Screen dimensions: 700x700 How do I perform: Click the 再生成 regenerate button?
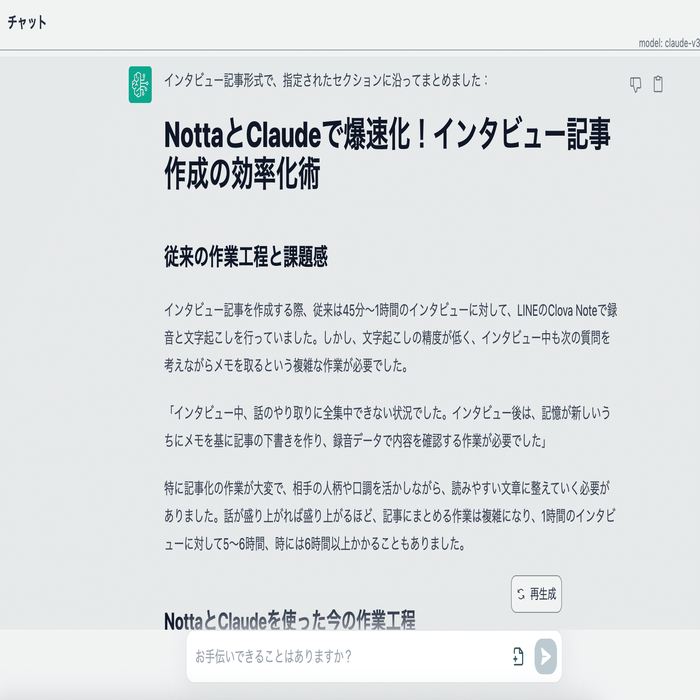pos(536,594)
